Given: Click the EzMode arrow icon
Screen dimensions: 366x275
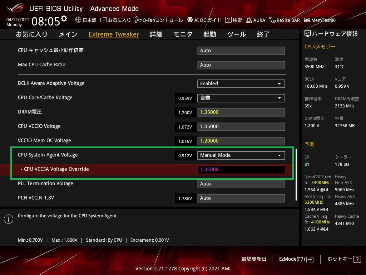Looking at the screenshot, I should point(310,259).
